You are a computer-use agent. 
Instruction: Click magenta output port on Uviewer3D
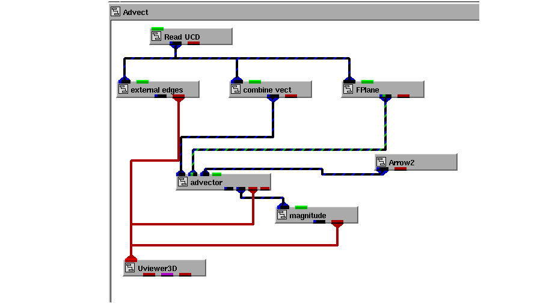click(167, 275)
